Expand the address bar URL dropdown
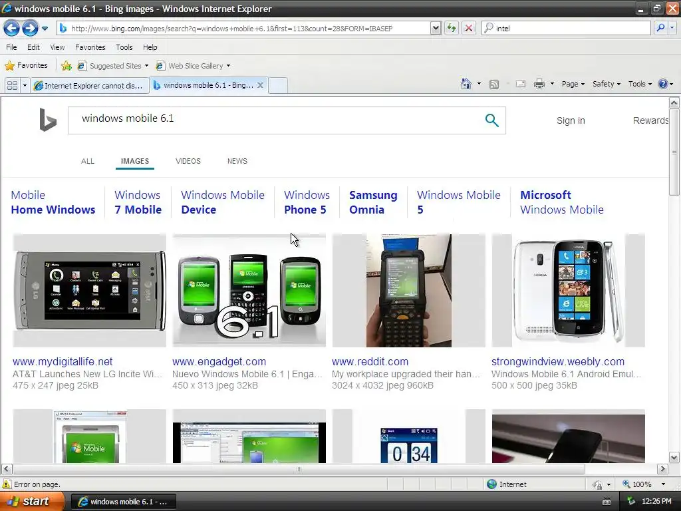This screenshot has width=681, height=511. (436, 29)
